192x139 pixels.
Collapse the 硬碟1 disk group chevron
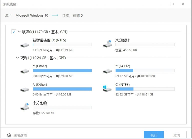17,58
